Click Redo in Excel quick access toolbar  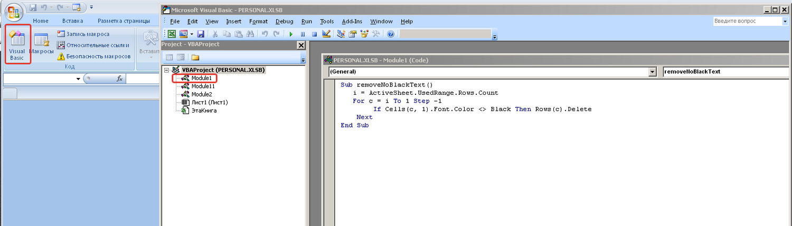(x=60, y=7)
